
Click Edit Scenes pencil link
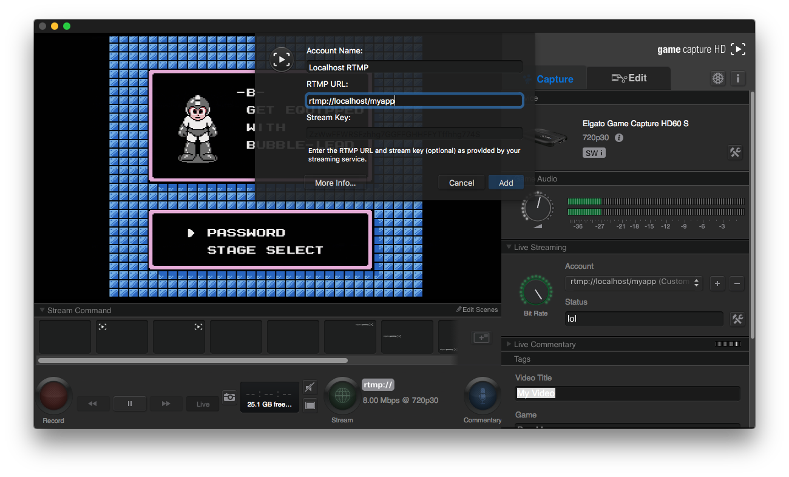[x=477, y=310]
